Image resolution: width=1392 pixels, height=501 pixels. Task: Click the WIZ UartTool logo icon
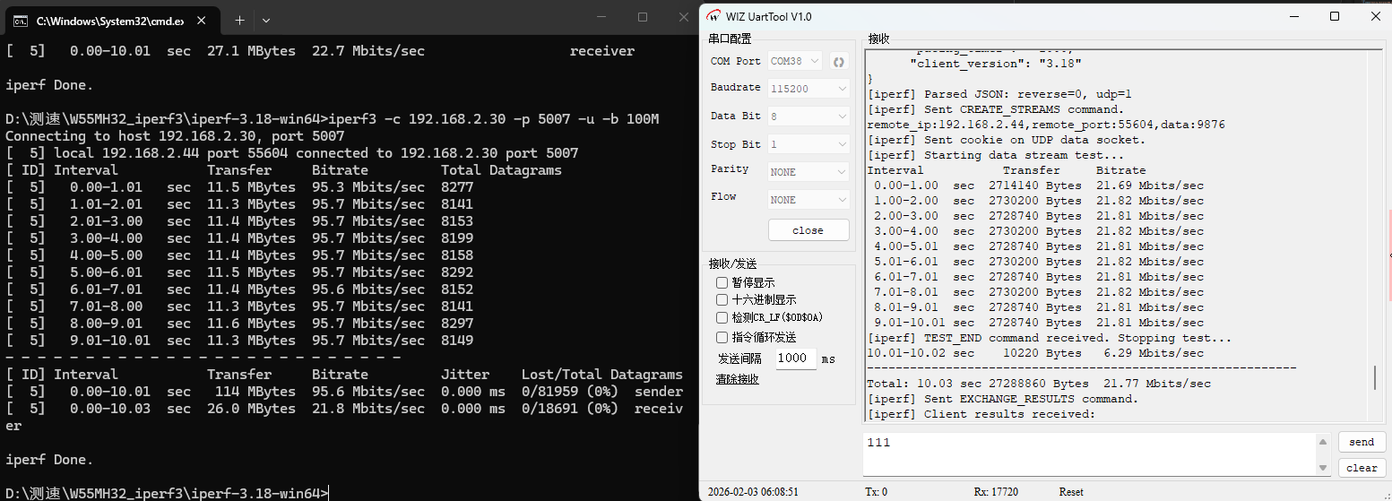click(714, 16)
